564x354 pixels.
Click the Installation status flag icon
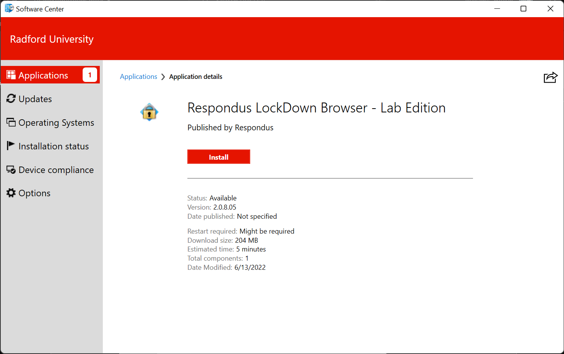[11, 146]
